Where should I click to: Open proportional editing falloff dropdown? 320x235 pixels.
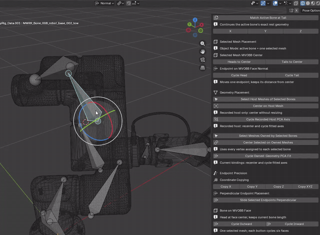(136, 3)
